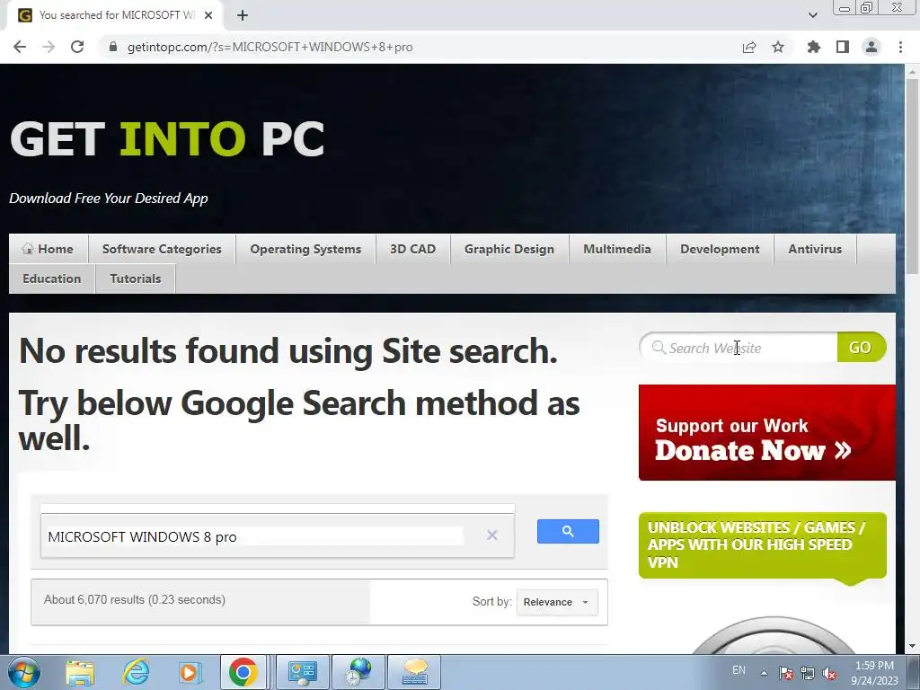Click the blue Google search magnifier button
This screenshot has width=920, height=690.
568,531
